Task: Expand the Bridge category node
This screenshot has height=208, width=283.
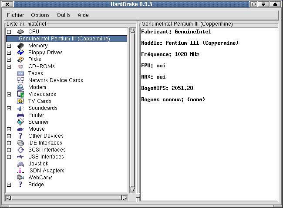Action: pos(9,185)
